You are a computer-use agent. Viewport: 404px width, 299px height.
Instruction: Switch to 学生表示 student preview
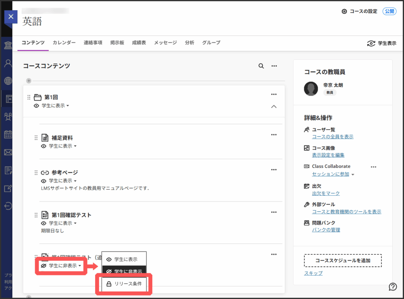pos(381,43)
